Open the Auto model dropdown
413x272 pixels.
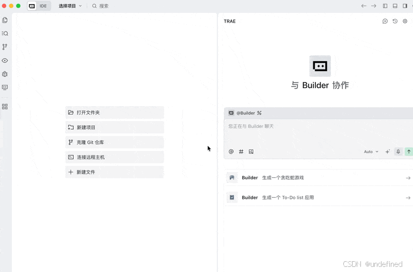coord(371,151)
